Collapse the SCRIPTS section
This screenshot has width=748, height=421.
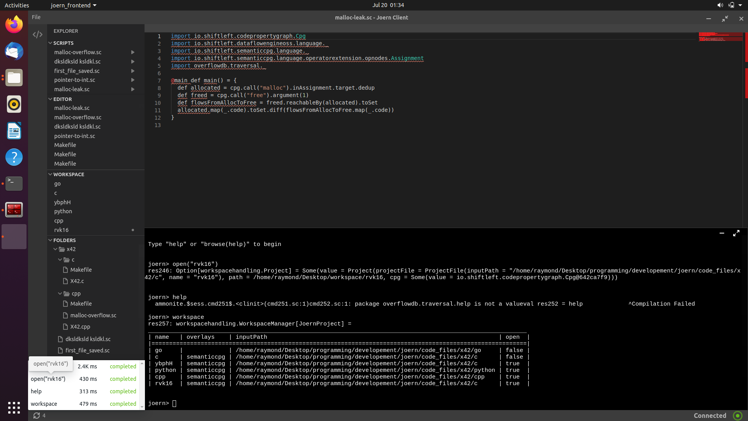click(50, 43)
